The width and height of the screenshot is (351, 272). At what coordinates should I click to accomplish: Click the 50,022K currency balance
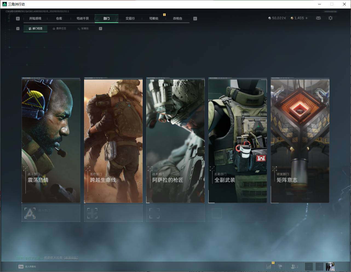[277, 18]
